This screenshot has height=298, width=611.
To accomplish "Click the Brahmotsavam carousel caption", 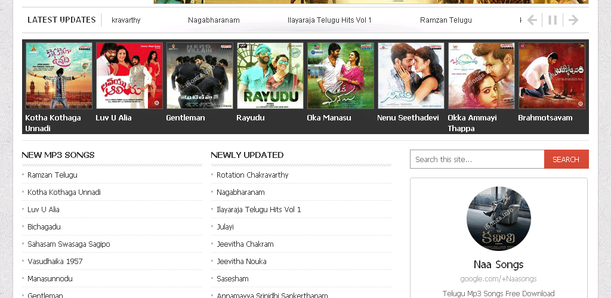I will point(545,117).
